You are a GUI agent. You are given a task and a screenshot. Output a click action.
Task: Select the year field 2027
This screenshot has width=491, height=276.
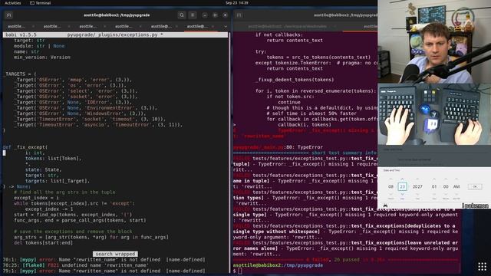click(417, 186)
